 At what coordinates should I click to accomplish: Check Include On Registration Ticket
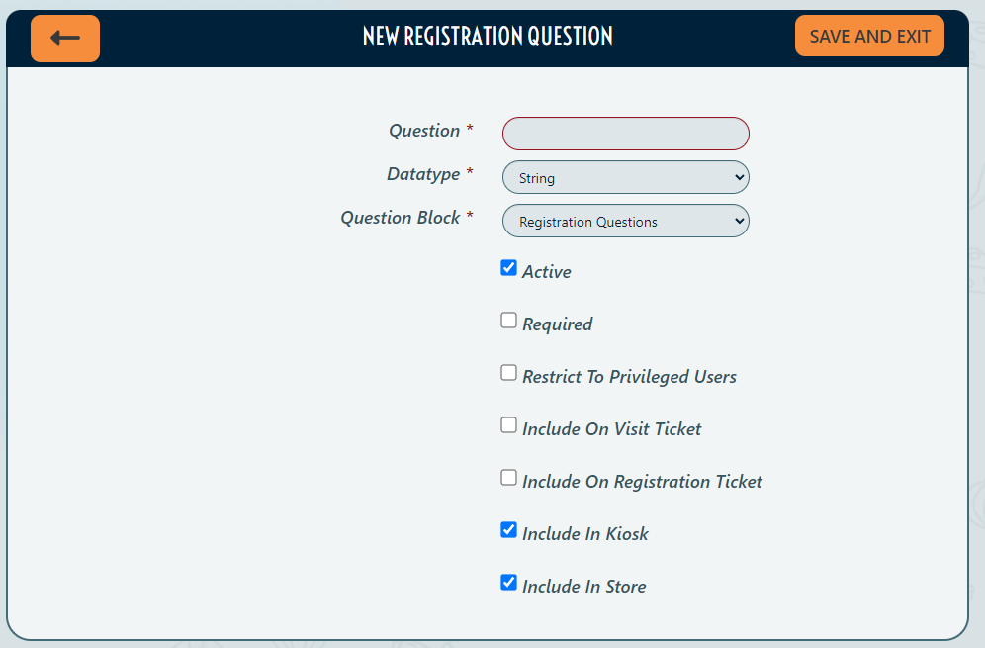tap(508, 477)
